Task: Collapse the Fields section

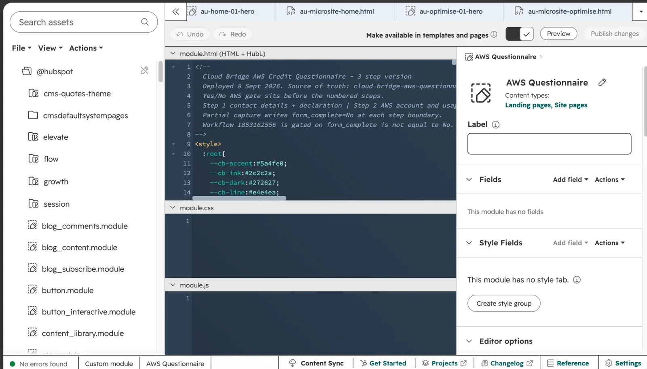Action: point(469,179)
